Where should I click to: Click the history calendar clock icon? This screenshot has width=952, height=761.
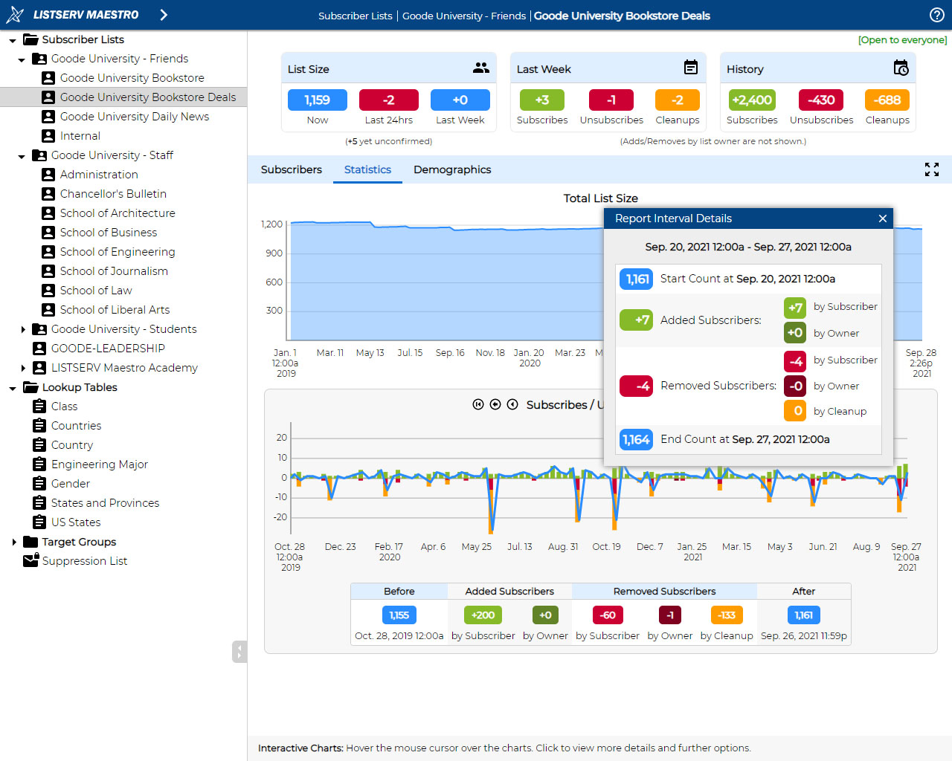[x=901, y=68]
